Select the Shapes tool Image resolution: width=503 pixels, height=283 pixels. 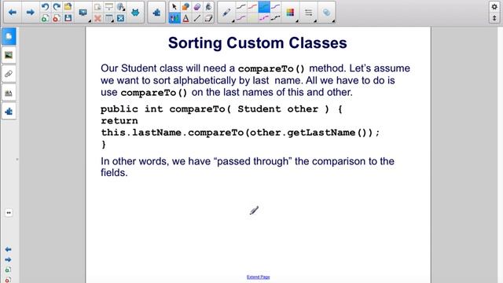point(185,7)
